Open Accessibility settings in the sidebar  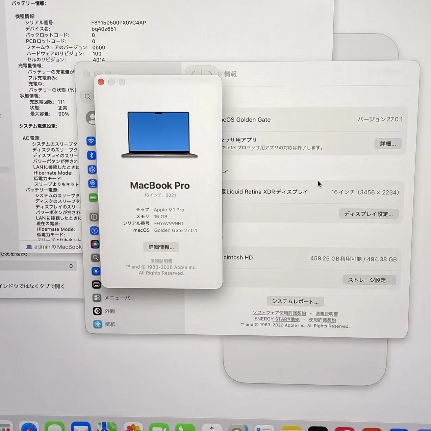[x=95, y=231]
